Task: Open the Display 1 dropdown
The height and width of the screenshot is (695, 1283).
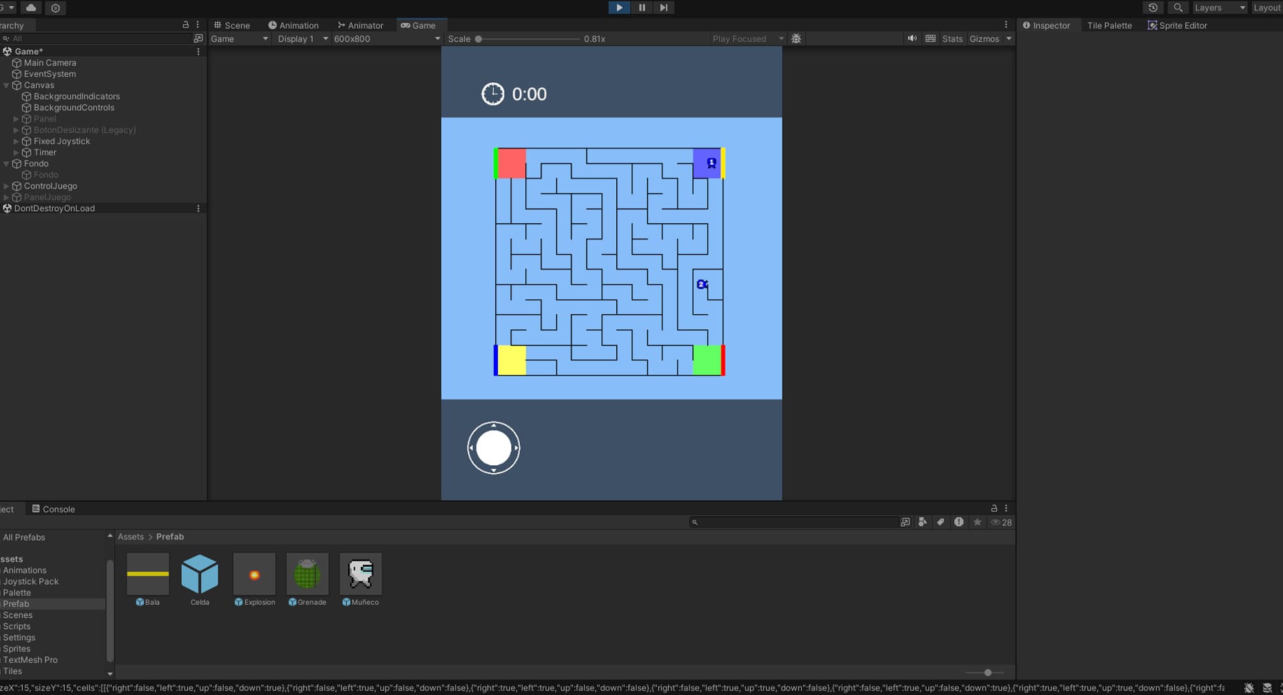Action: [303, 39]
